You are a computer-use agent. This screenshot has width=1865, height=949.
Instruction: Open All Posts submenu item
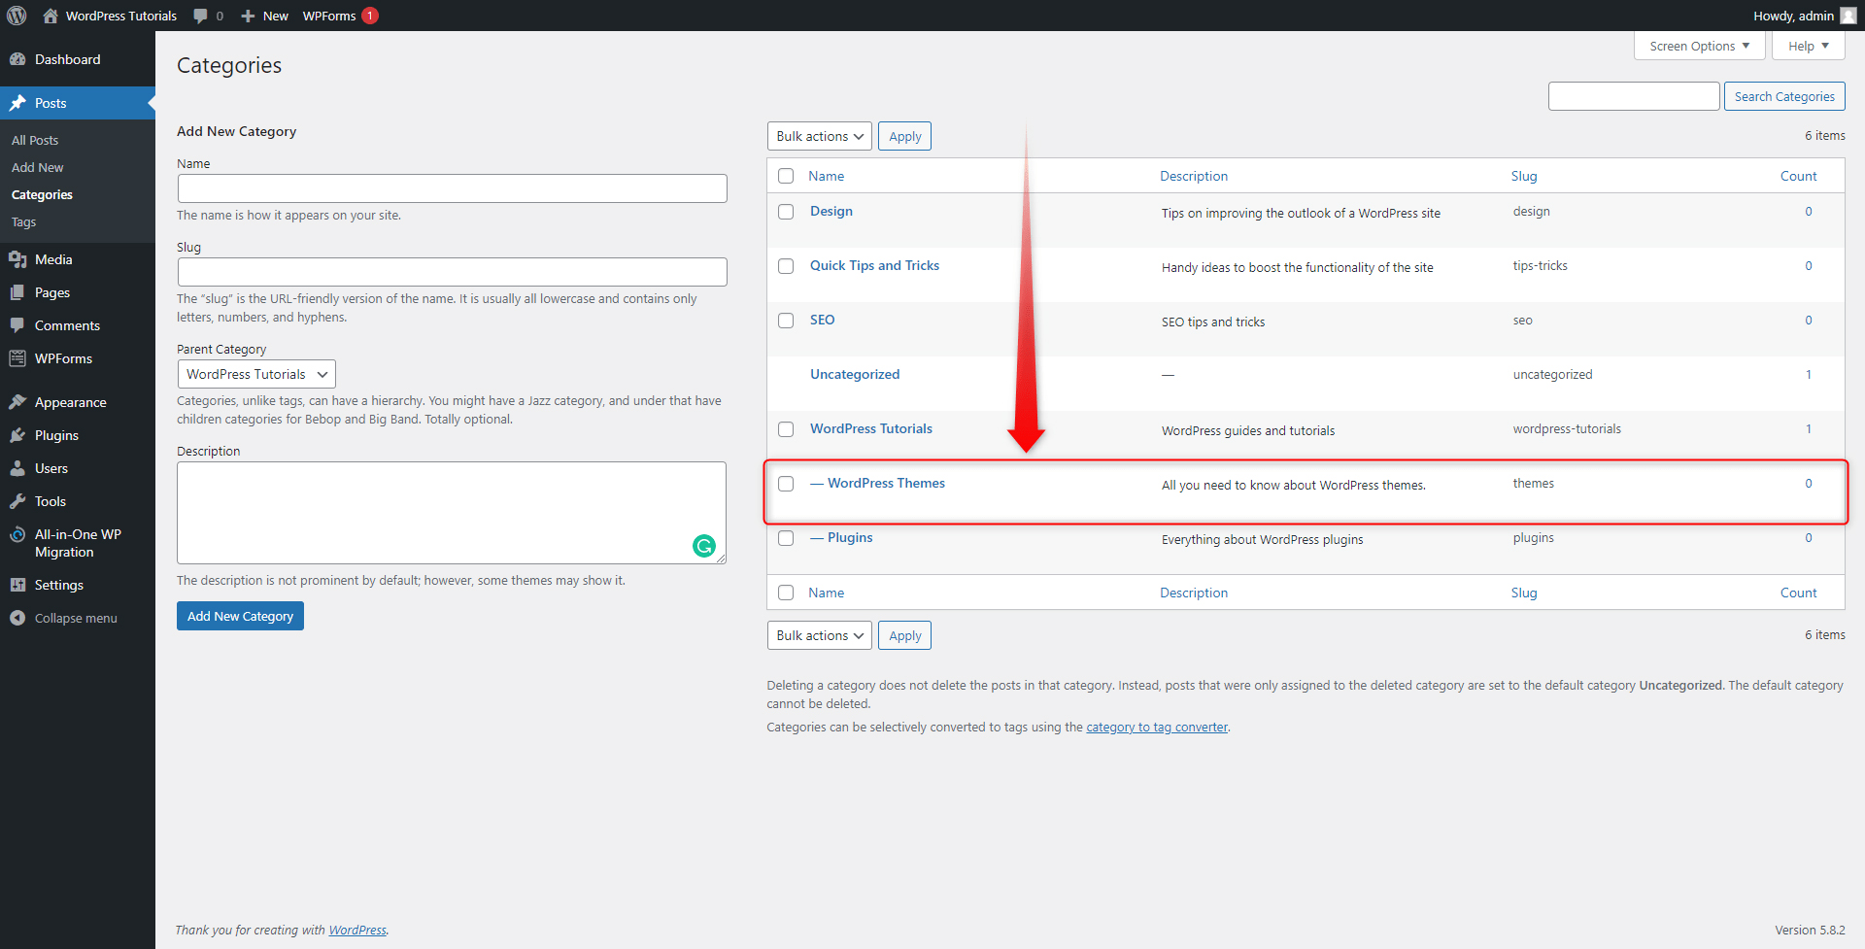35,140
